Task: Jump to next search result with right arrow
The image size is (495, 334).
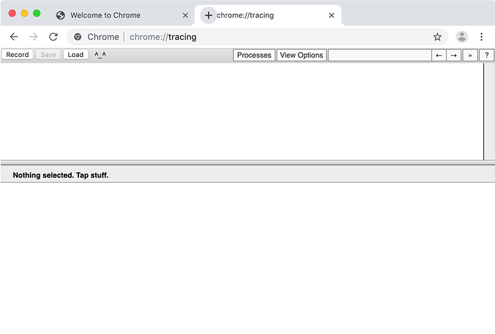Action: pos(453,55)
